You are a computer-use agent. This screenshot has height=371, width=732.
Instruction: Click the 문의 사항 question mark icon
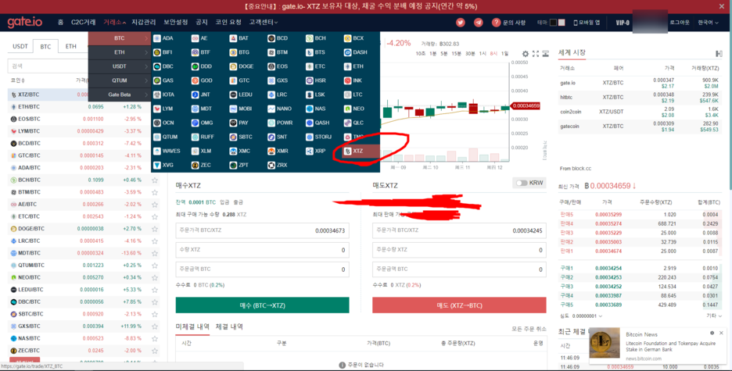coord(496,23)
